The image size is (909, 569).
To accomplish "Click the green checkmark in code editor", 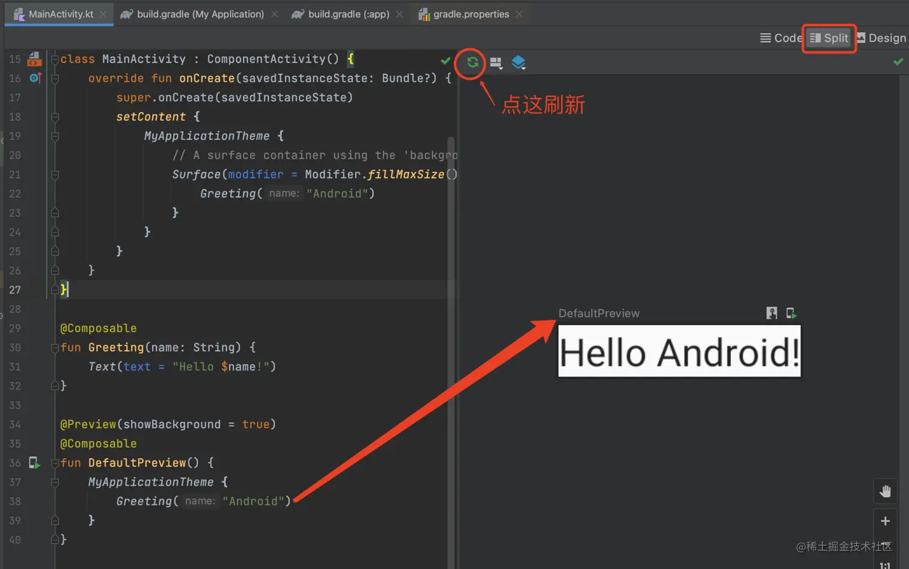I will pyautogui.click(x=445, y=61).
